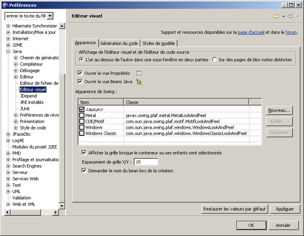Screen dimensions: 304x236
Task: Click the forward navigation arrow icon
Action: click(x=290, y=17)
